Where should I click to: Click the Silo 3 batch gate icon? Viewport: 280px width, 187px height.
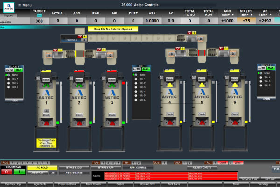click(x=112, y=85)
